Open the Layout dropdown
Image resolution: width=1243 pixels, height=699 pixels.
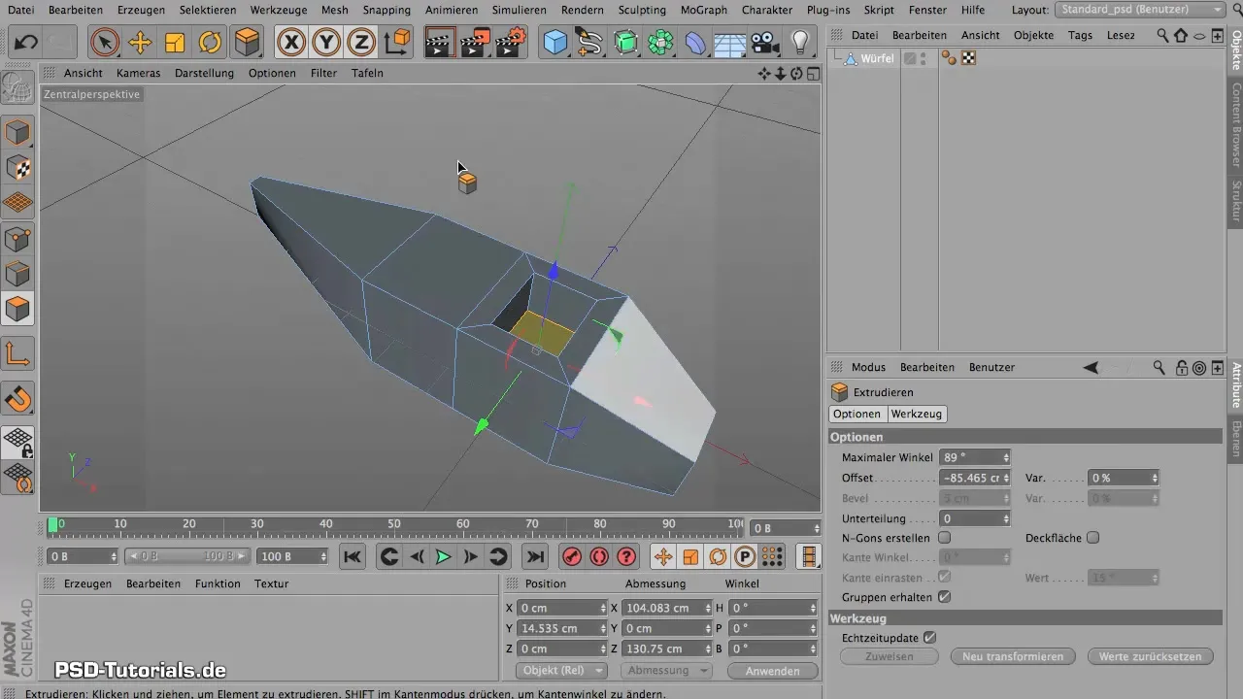(1139, 10)
